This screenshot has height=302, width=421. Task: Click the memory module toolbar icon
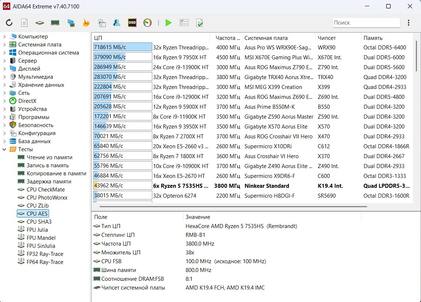point(55,23)
